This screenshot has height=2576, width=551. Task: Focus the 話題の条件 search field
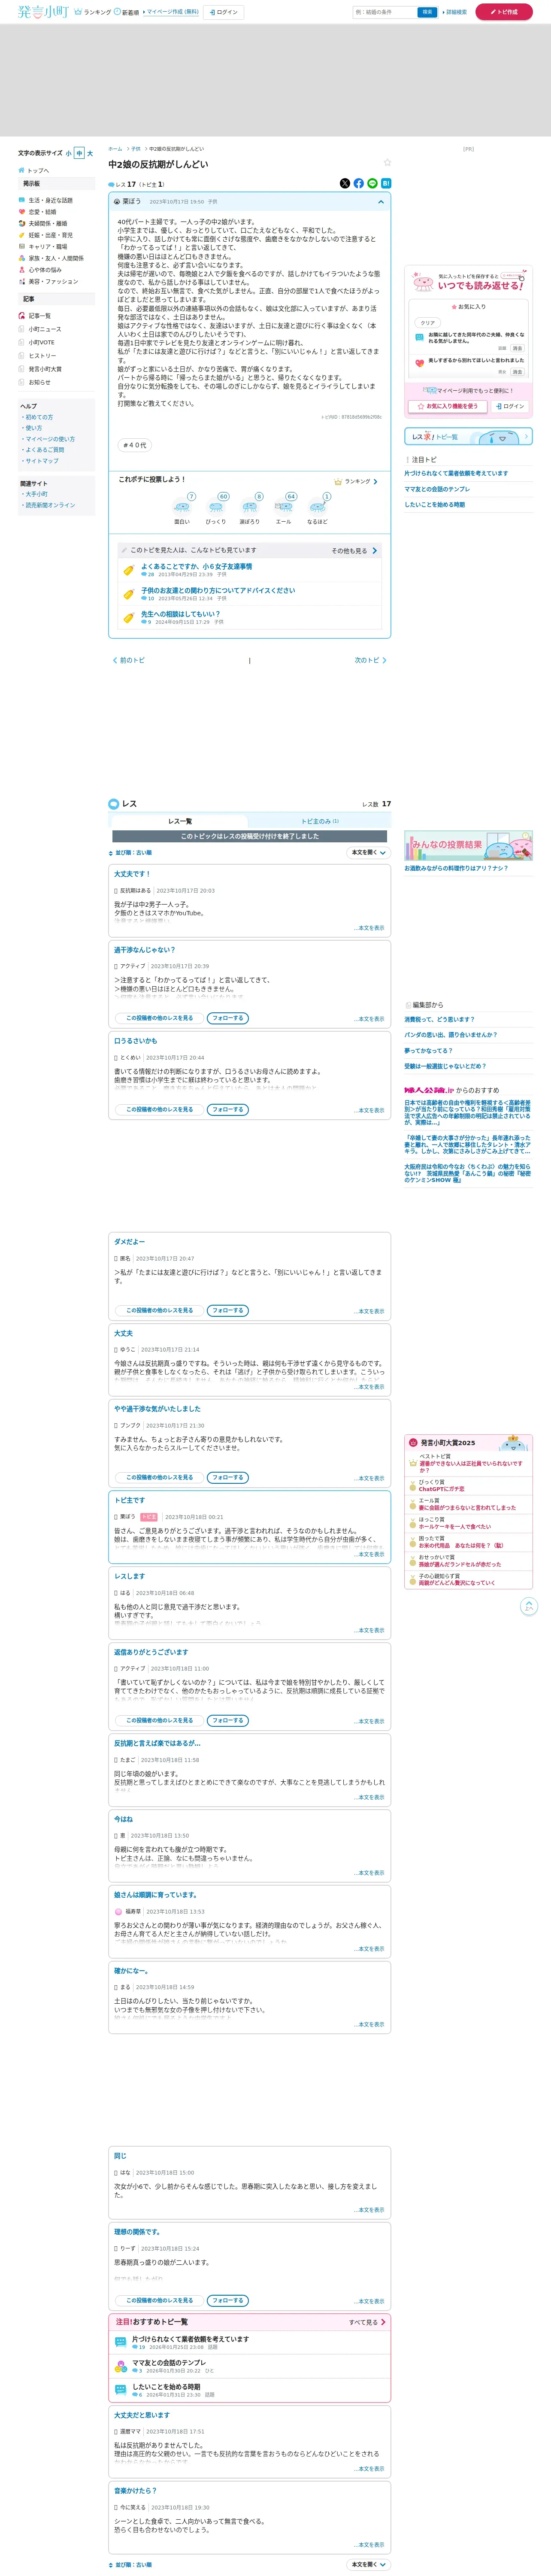click(x=384, y=12)
